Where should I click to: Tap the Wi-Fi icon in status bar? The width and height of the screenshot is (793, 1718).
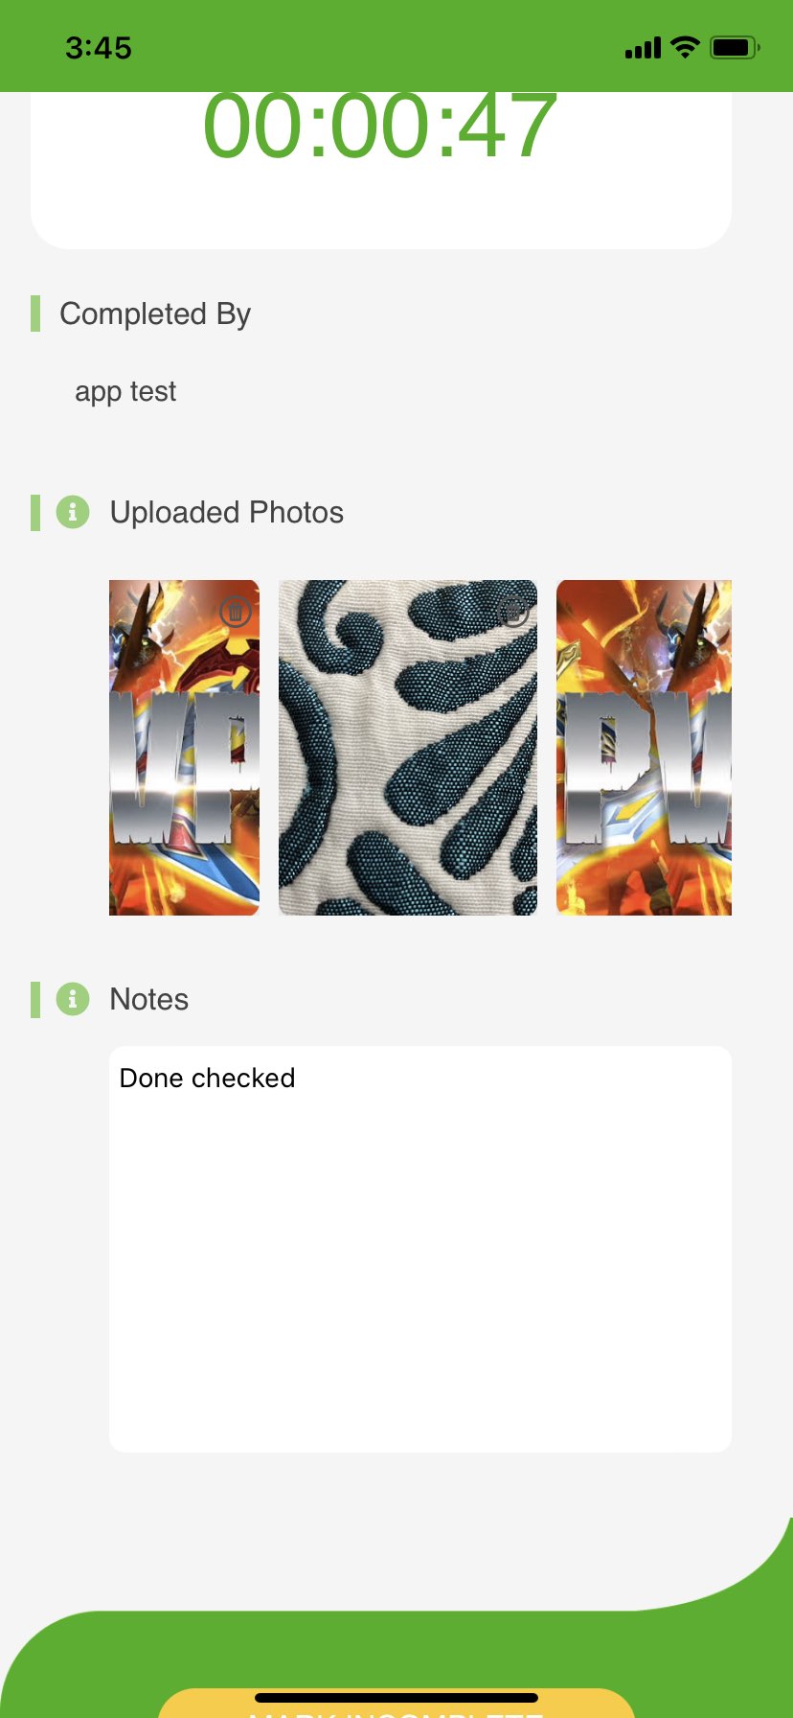tap(686, 47)
